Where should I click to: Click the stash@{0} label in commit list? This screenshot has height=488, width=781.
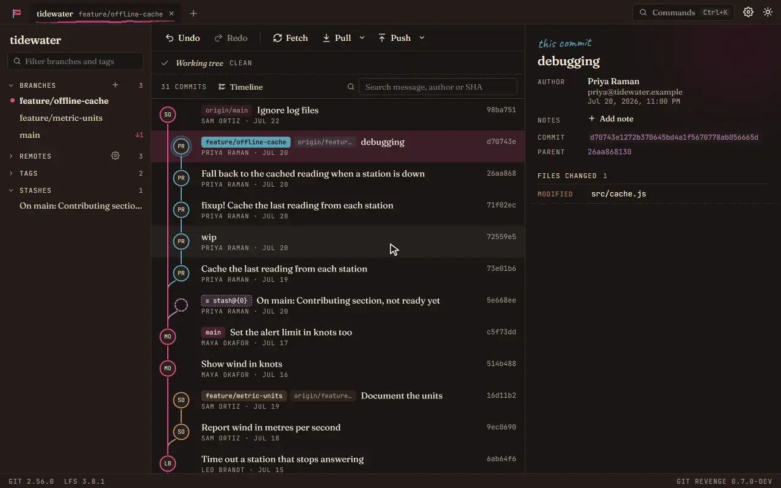point(226,301)
